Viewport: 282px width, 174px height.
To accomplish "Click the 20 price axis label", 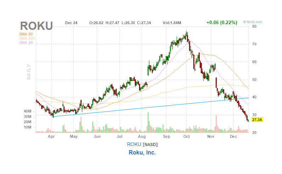I will (x=254, y=132).
